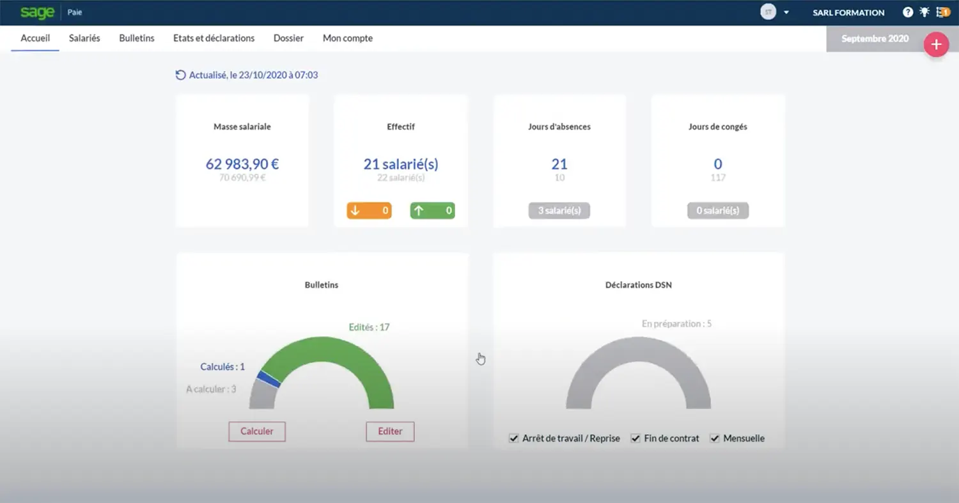Click the orange down-arrow departures badge
Image resolution: width=959 pixels, height=503 pixels.
(369, 210)
